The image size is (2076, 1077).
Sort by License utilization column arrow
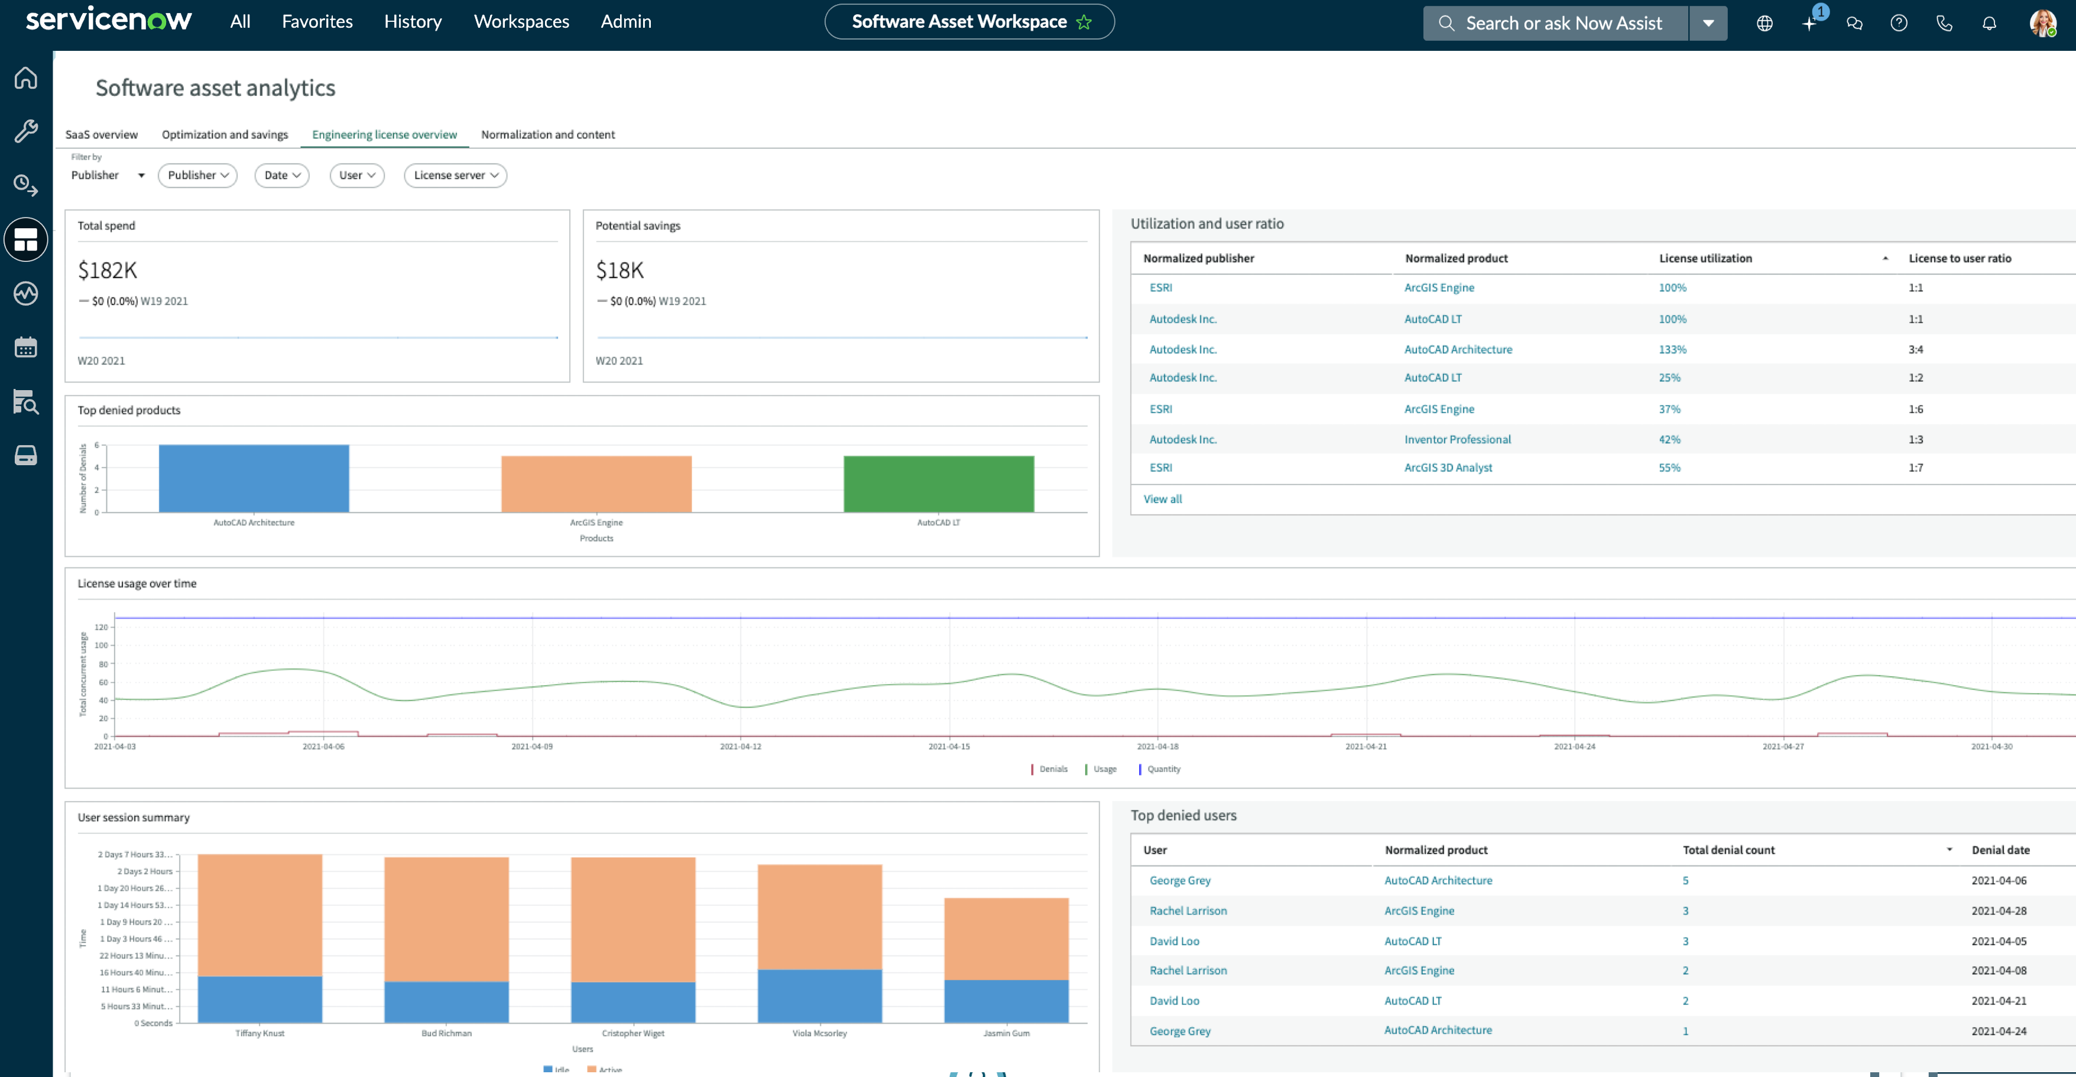(x=1885, y=258)
